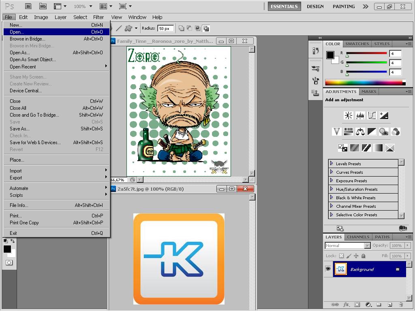
Task: Create a new layer
Action: tap(389, 305)
